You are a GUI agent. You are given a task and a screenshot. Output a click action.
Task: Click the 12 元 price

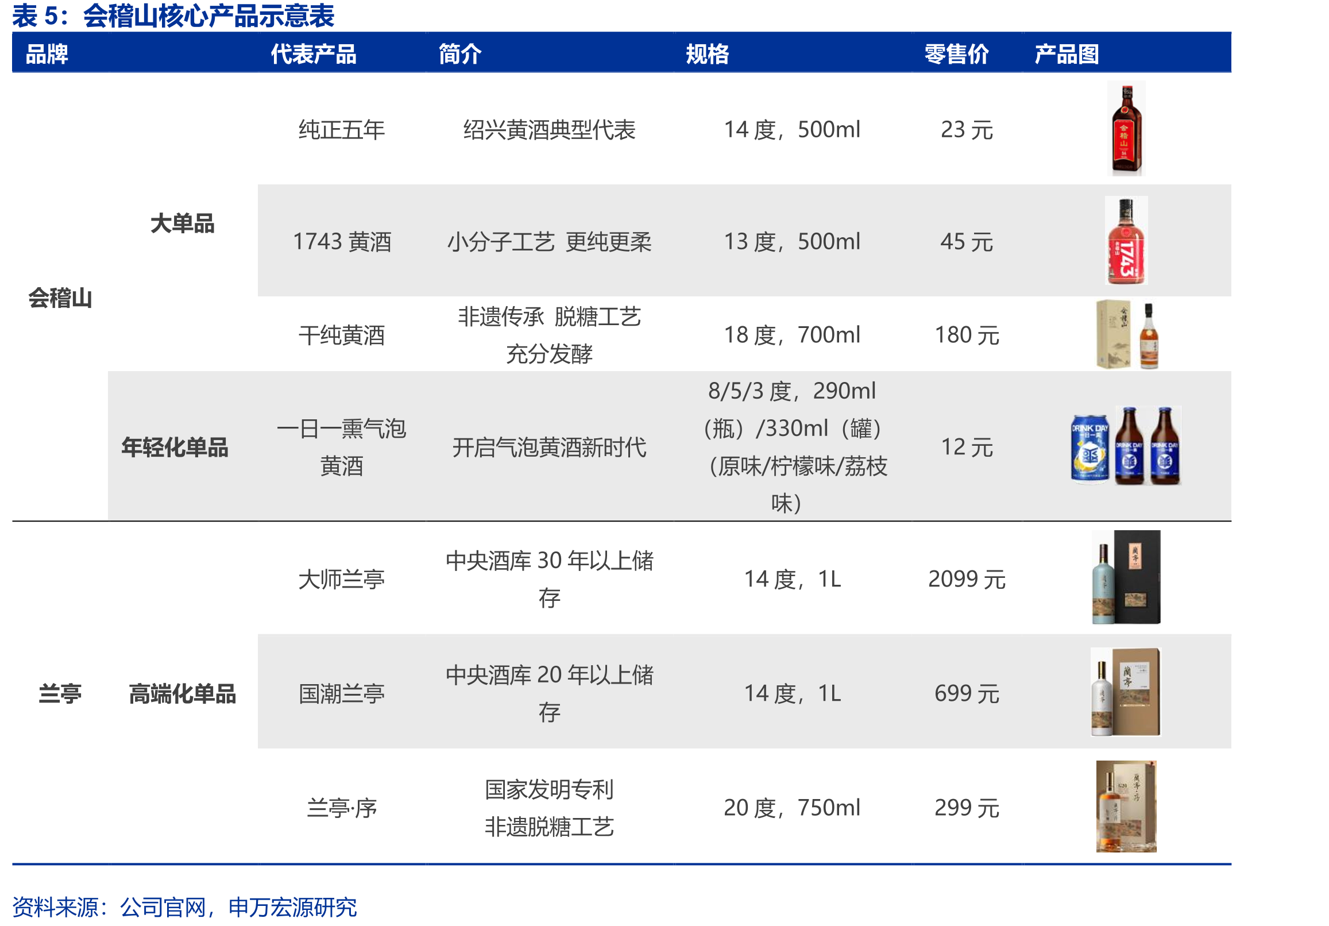tap(967, 447)
